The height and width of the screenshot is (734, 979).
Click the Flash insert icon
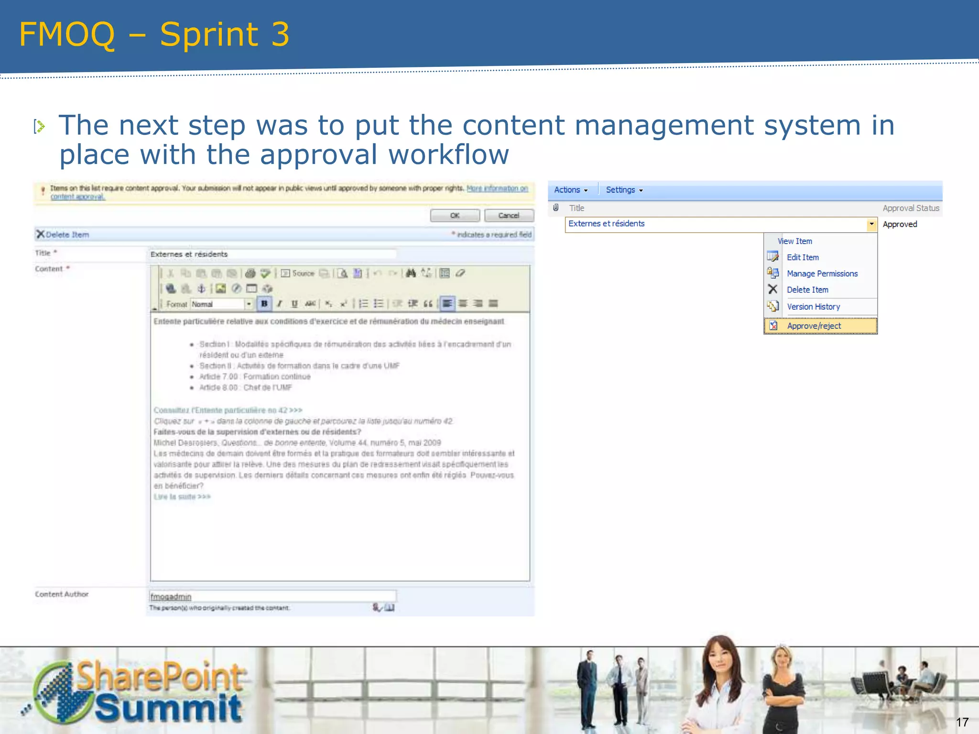(236, 289)
